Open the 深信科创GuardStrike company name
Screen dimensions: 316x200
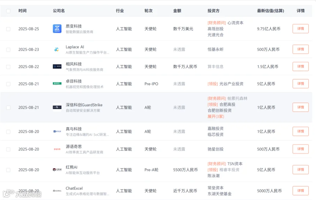[x=84, y=105]
